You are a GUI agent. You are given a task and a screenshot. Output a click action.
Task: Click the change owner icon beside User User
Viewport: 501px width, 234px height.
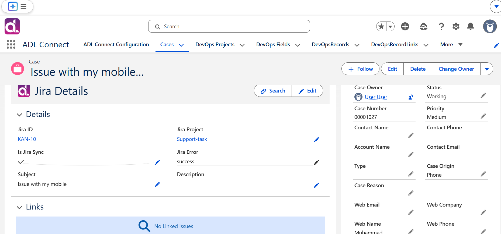pos(411,97)
